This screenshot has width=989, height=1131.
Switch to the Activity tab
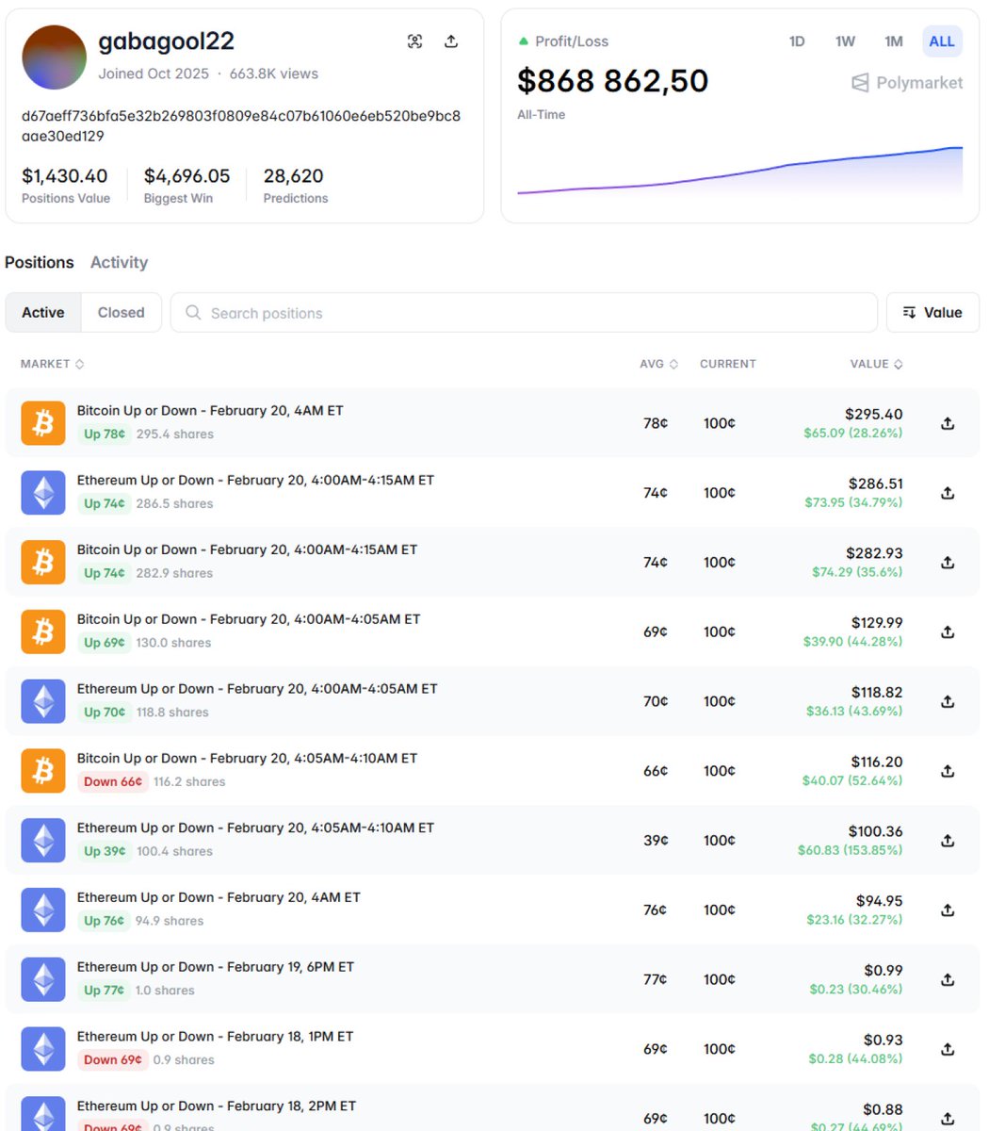[x=119, y=262]
